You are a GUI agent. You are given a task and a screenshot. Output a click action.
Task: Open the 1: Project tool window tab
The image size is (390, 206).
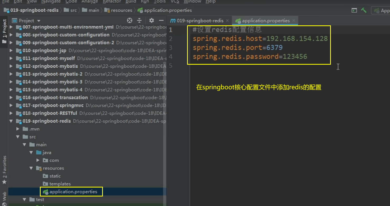pyautogui.click(x=4, y=31)
